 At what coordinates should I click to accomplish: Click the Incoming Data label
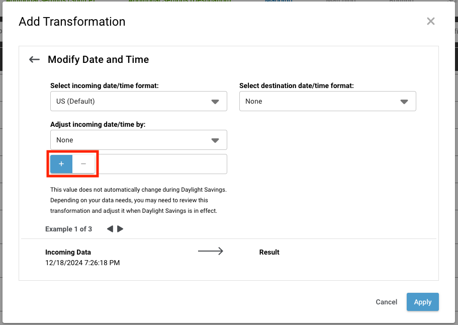pos(68,252)
